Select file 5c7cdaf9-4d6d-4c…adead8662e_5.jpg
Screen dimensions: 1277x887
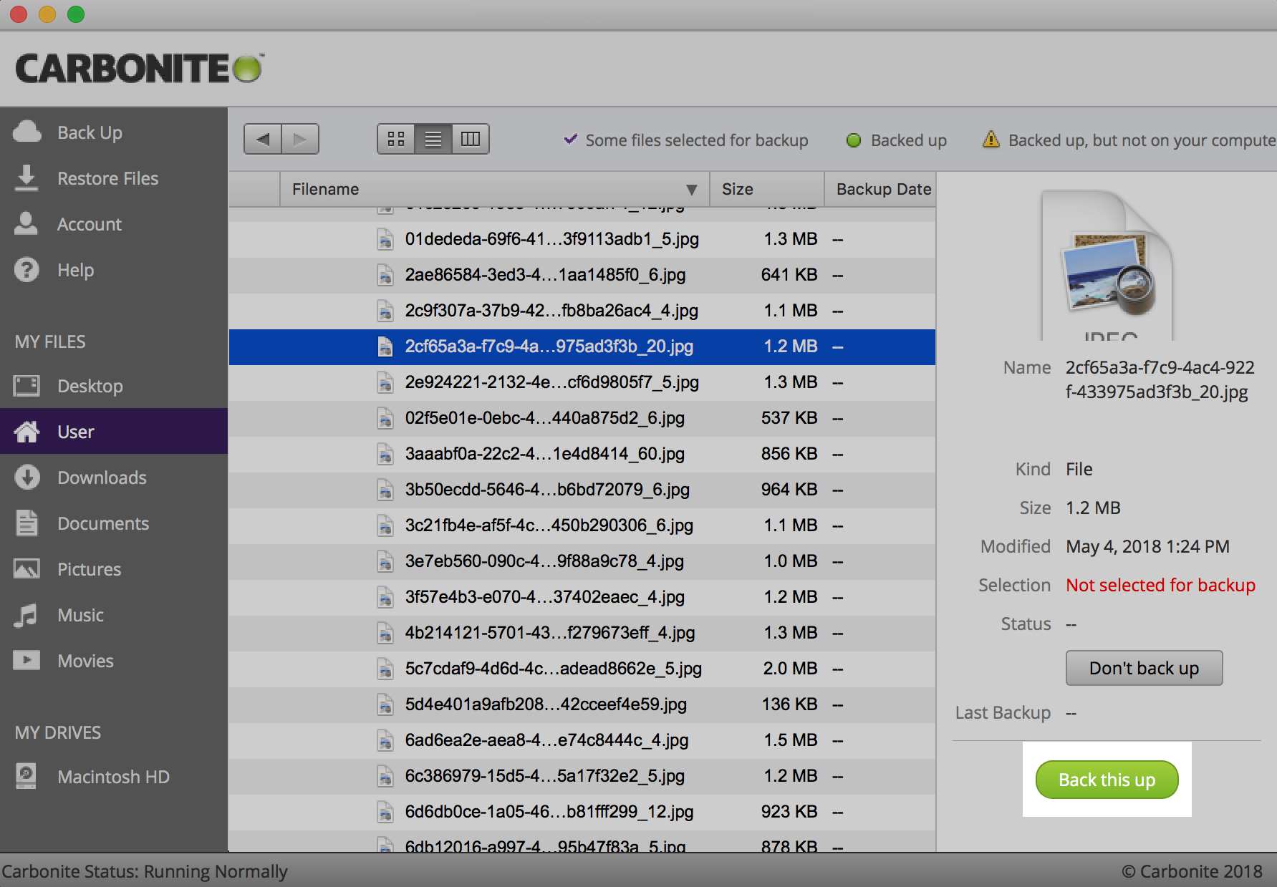coord(553,669)
